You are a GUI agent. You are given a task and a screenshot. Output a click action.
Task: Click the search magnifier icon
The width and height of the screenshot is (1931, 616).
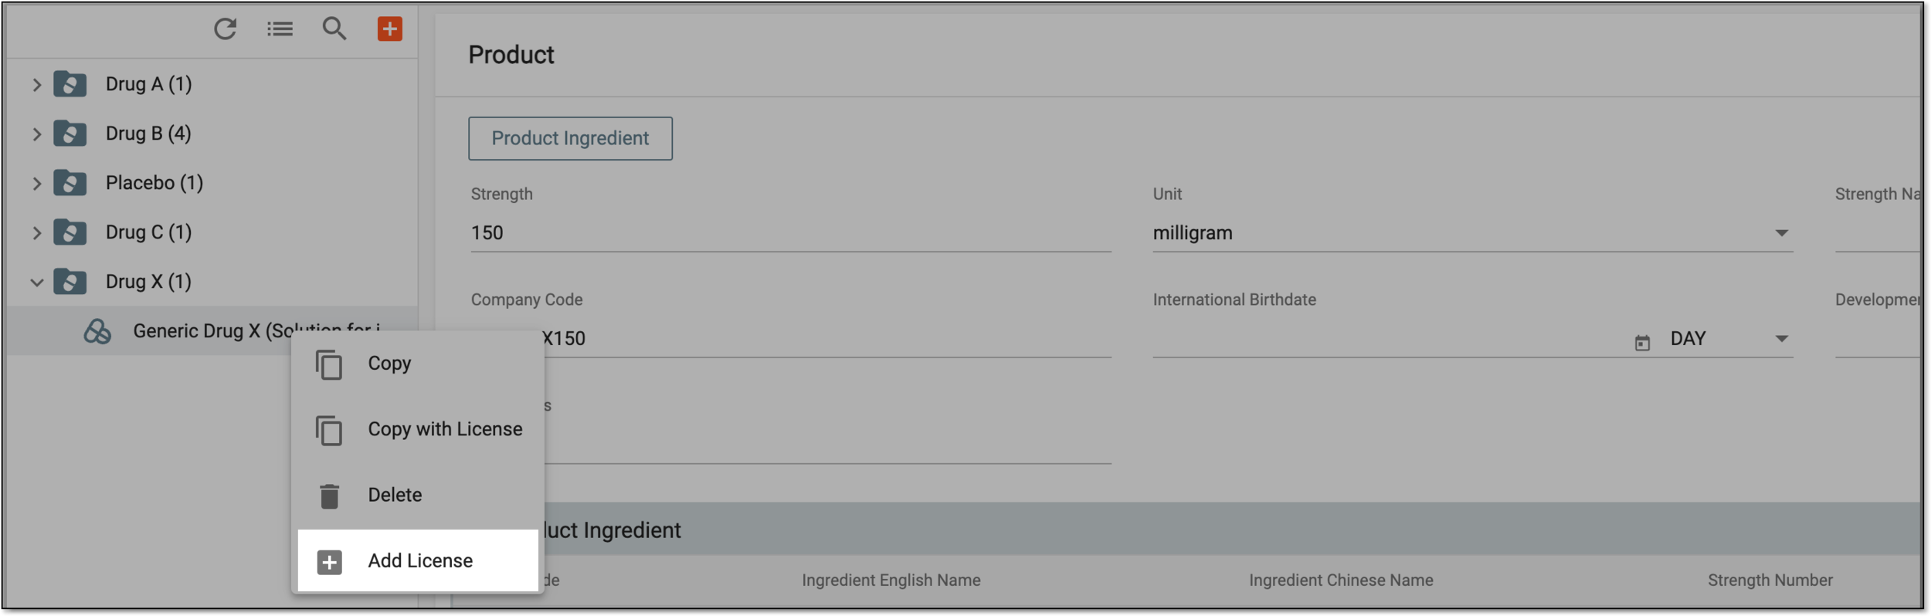(334, 29)
